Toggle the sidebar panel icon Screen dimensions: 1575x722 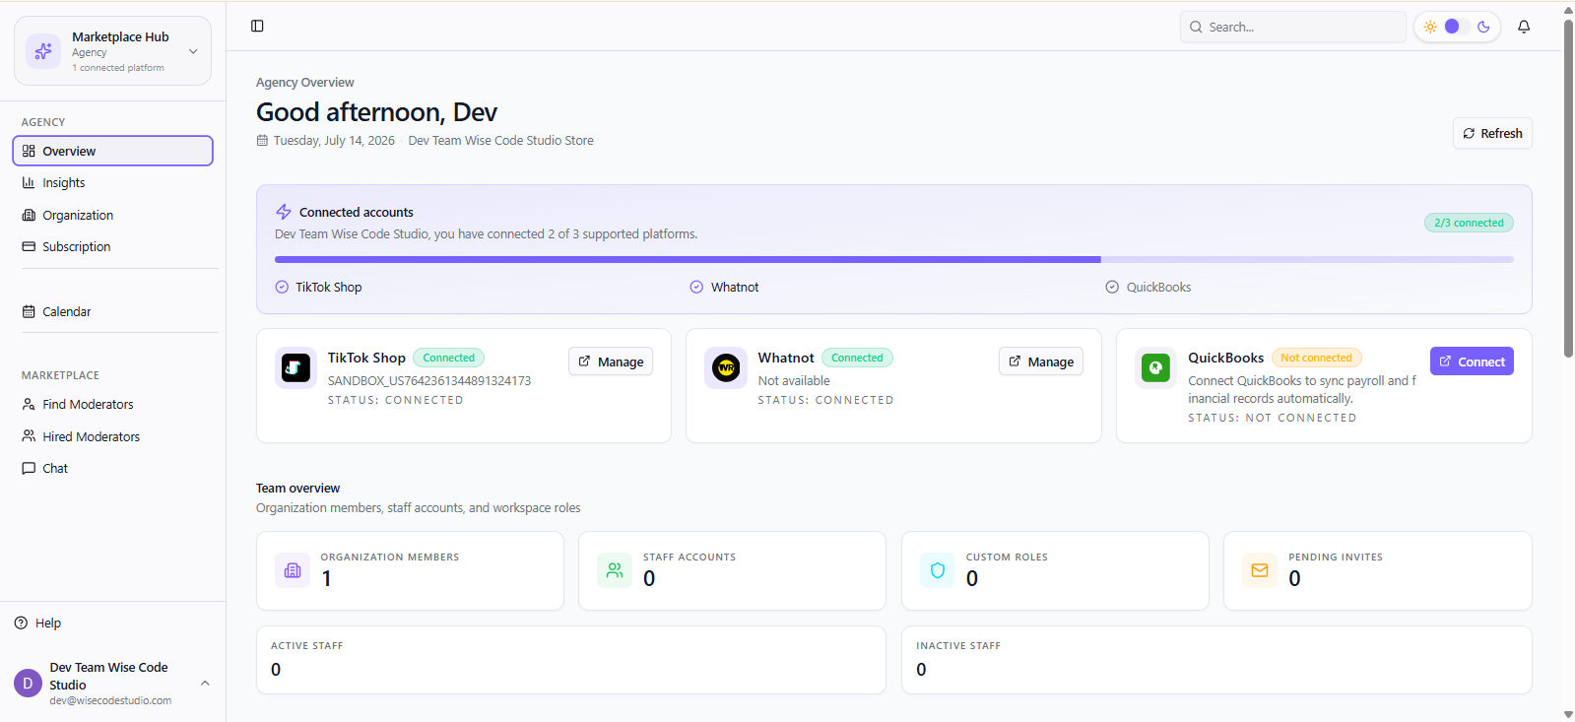coord(257,26)
